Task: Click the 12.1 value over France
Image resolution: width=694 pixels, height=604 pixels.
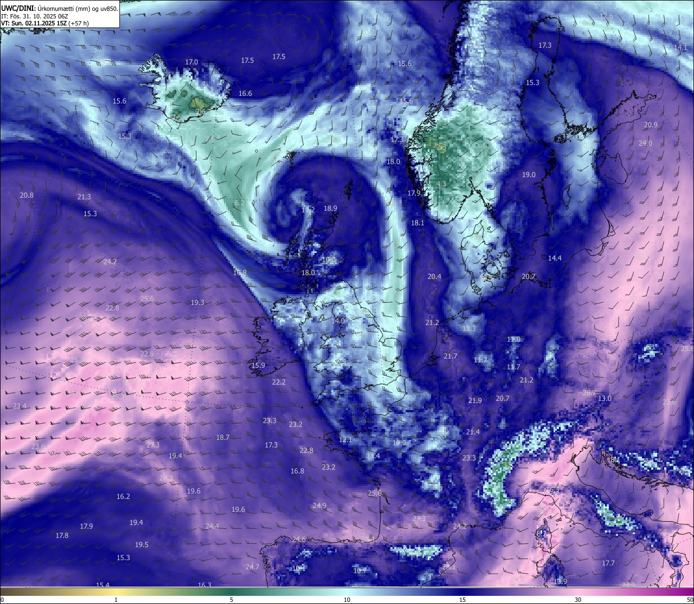Action: pyautogui.click(x=345, y=440)
